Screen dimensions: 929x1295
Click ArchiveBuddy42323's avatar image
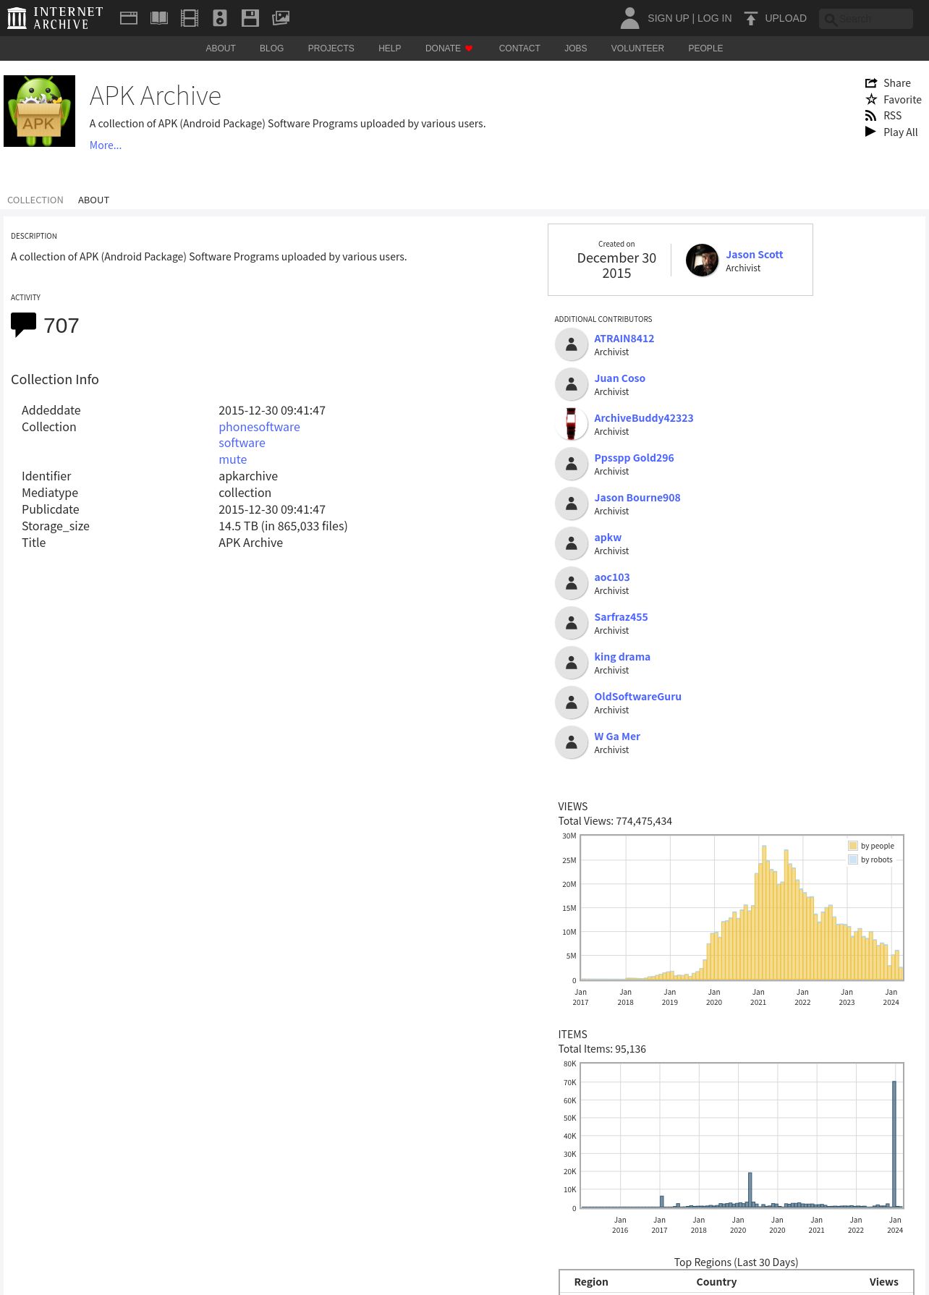pyautogui.click(x=571, y=424)
